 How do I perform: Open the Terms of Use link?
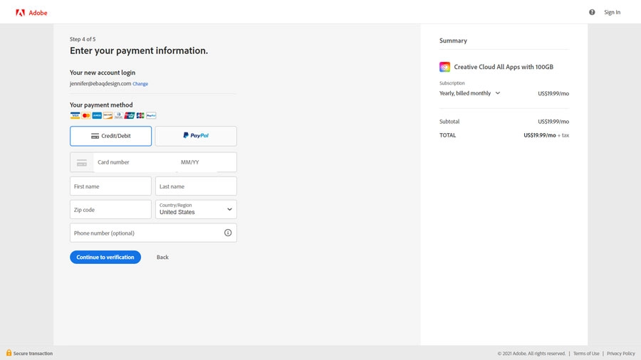586,354
